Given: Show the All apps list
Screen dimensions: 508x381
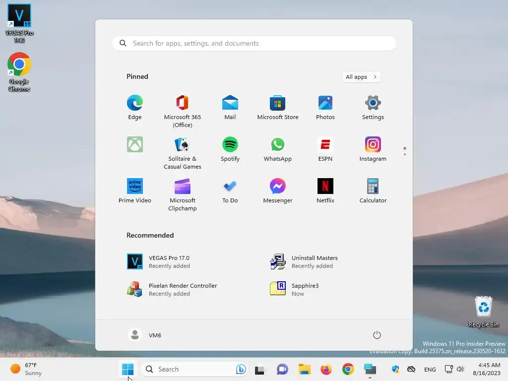Looking at the screenshot, I should [x=361, y=77].
